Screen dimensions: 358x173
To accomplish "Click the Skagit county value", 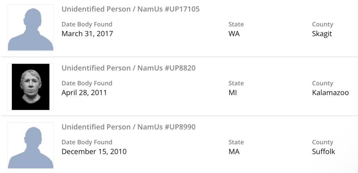I will tap(322, 34).
